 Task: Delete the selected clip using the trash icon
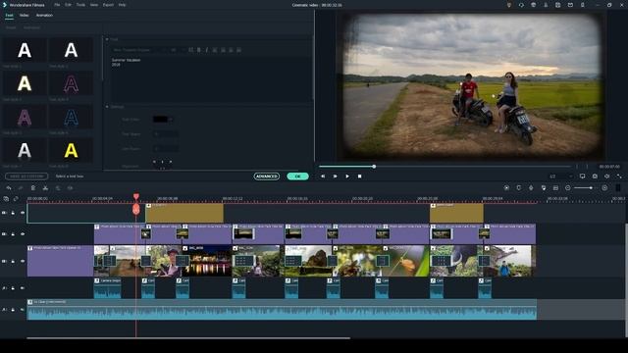[x=33, y=188]
